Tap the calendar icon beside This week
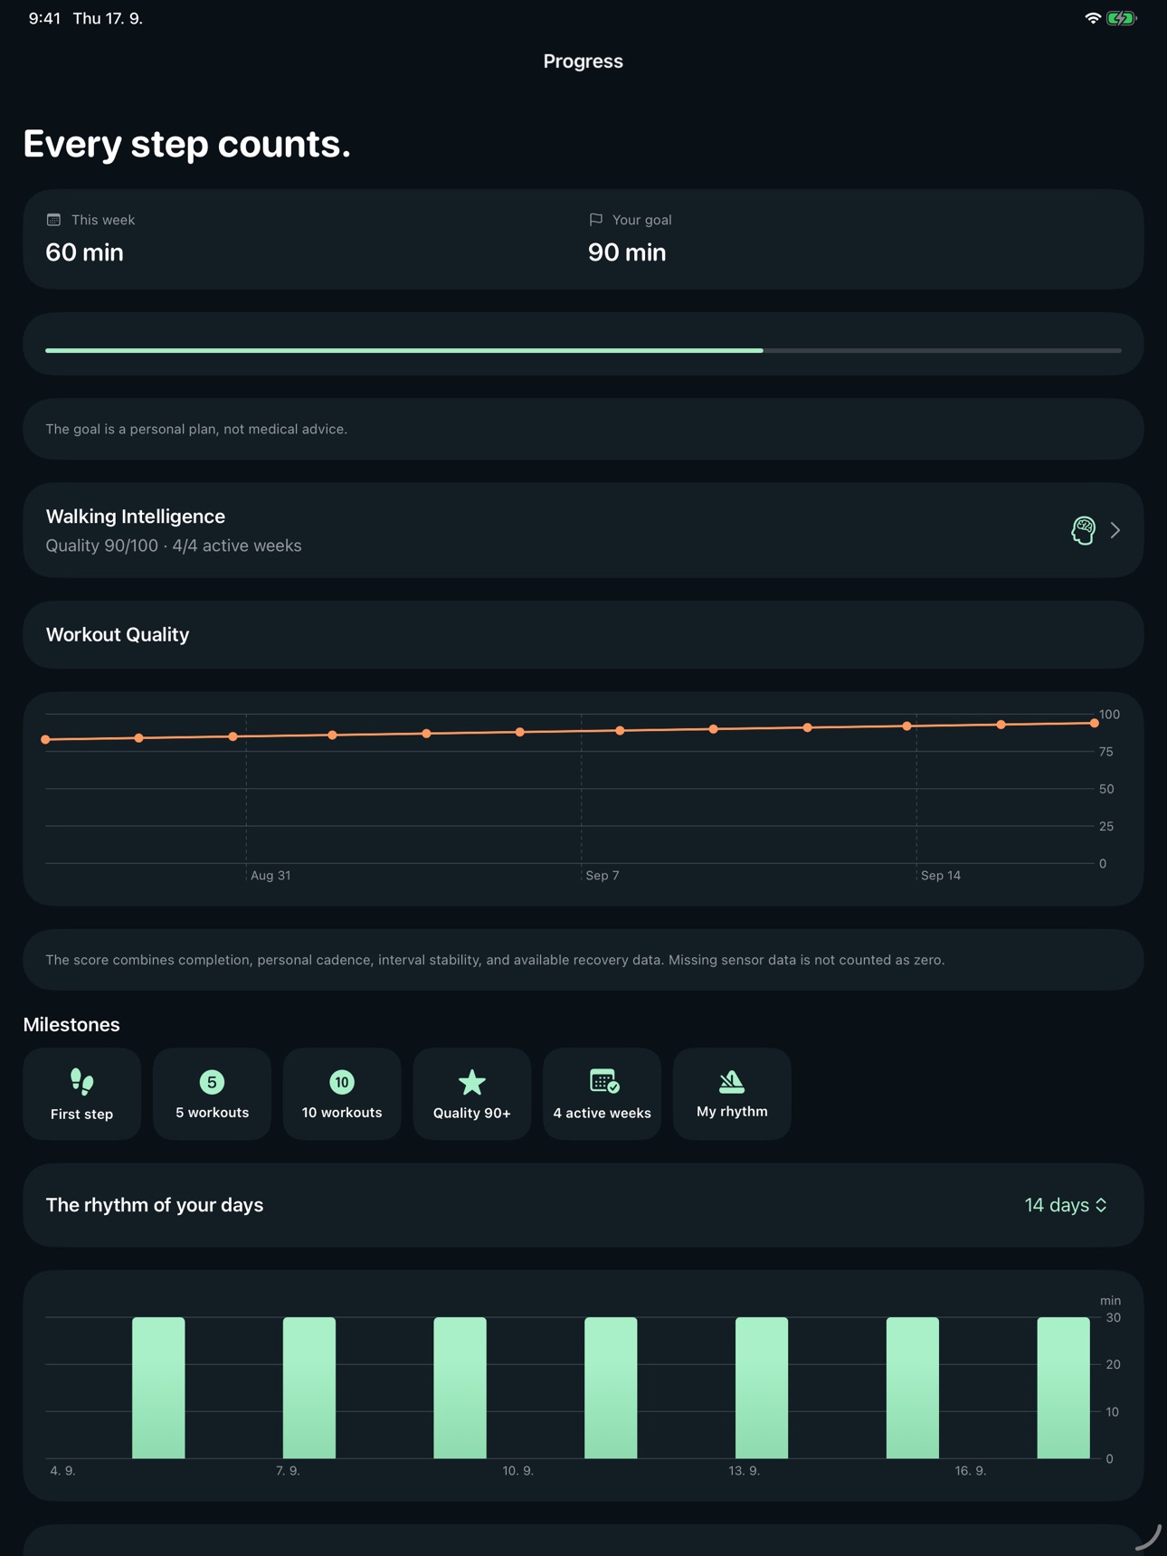Viewport: 1167px width, 1556px height. click(53, 220)
